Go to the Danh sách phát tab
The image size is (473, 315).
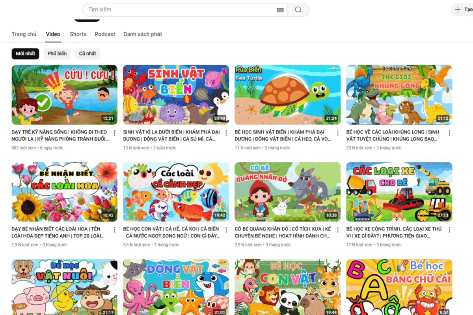pos(143,34)
